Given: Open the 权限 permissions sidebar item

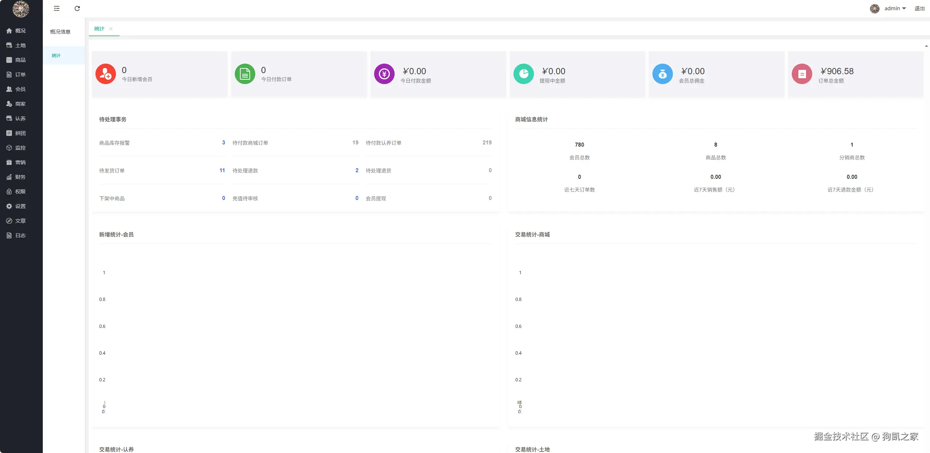Looking at the screenshot, I should 20,192.
